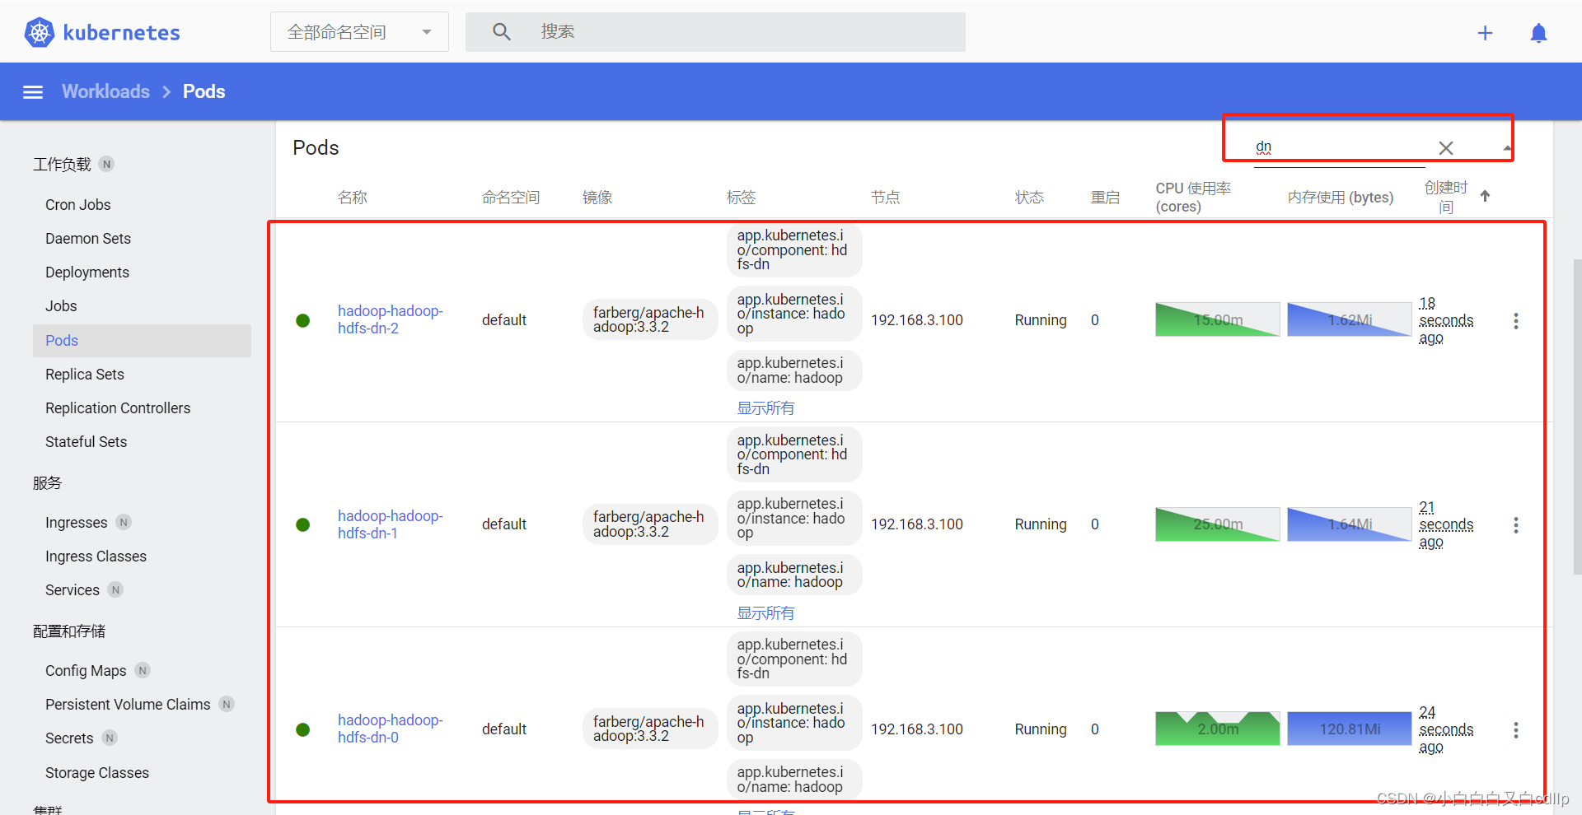Click 18 seconds ago creation time
1582x815 pixels.
[x=1446, y=320]
